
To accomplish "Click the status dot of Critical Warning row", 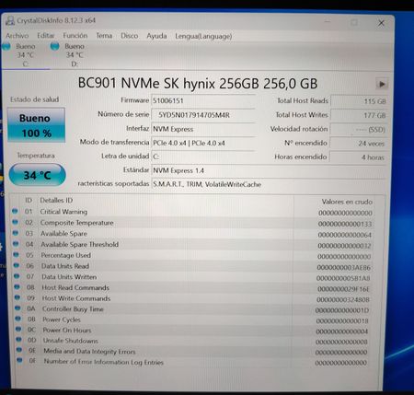I will pyautogui.click(x=15, y=211).
